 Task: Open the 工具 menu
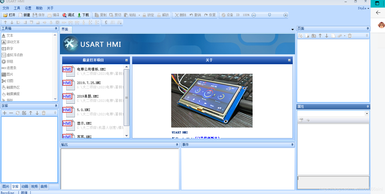(x=17, y=8)
